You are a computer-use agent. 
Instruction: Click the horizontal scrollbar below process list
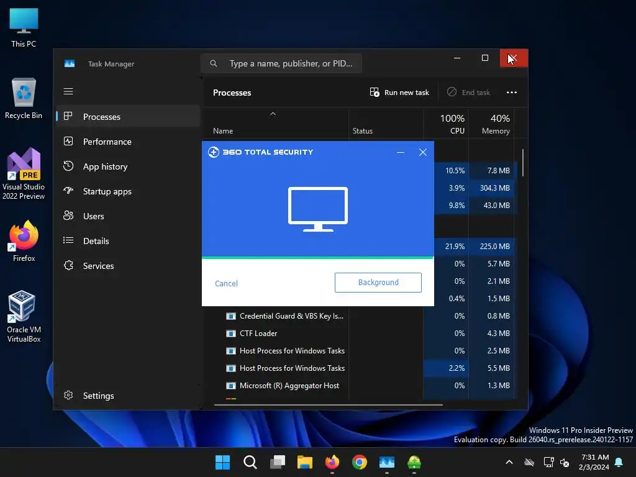coord(328,404)
